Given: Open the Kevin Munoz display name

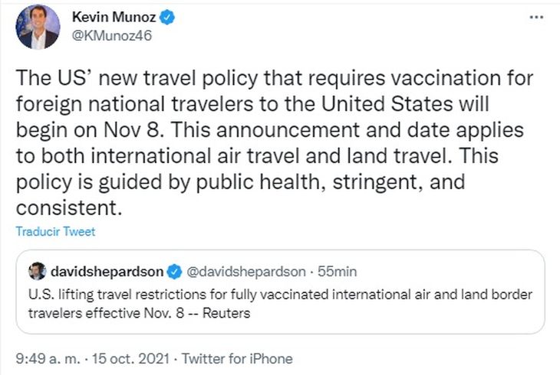Looking at the screenshot, I should (114, 17).
